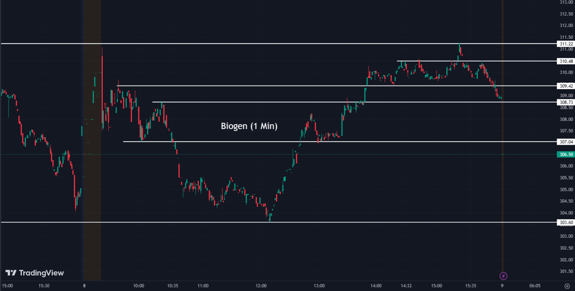Click the 310.48 horizontal line price label

point(566,61)
